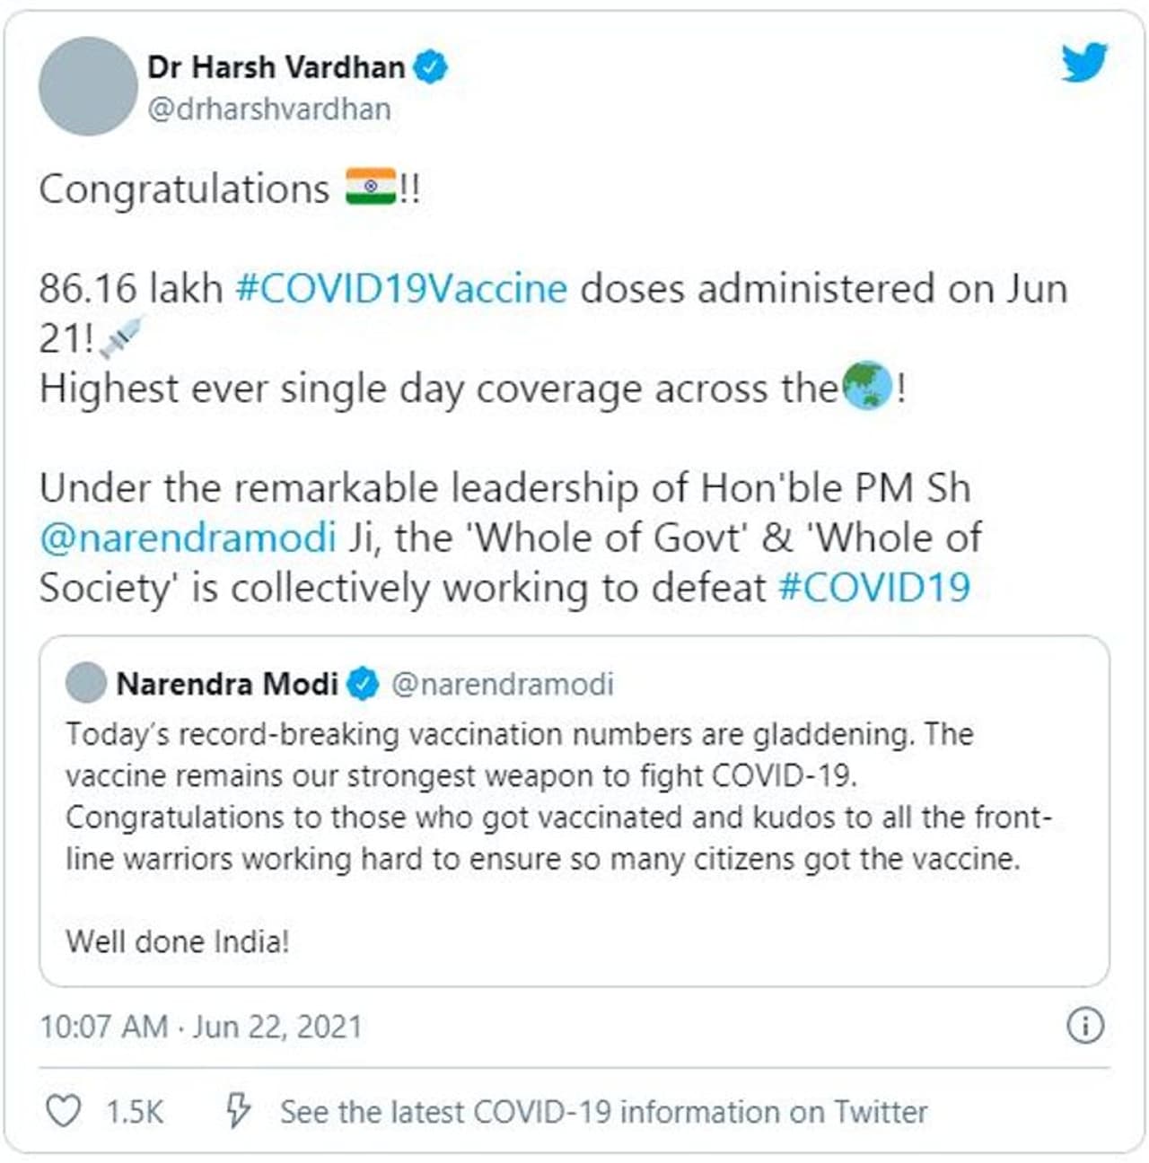This screenshot has height=1163, width=1149.
Task: Click the 1.5K likes count
Action: pos(135,1112)
